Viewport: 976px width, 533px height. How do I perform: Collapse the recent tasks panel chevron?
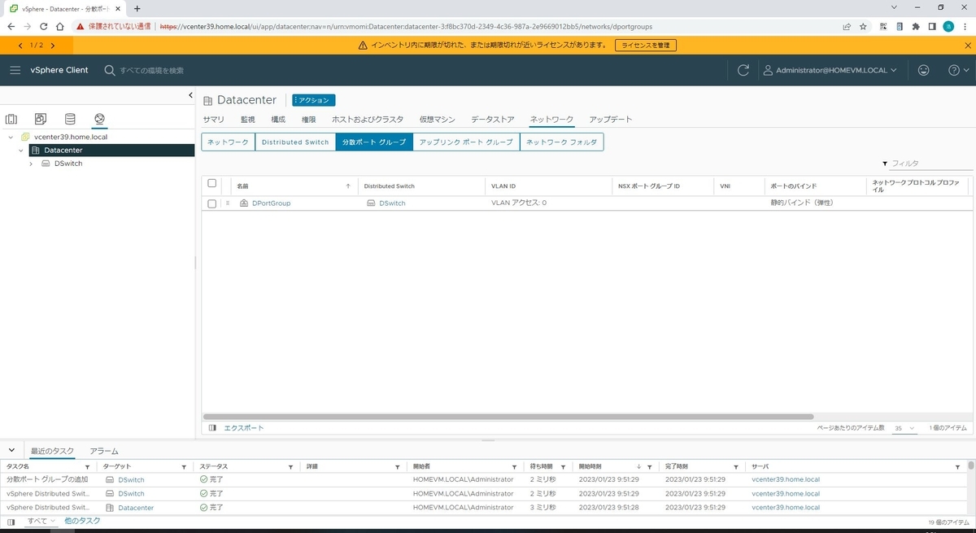(x=12, y=451)
